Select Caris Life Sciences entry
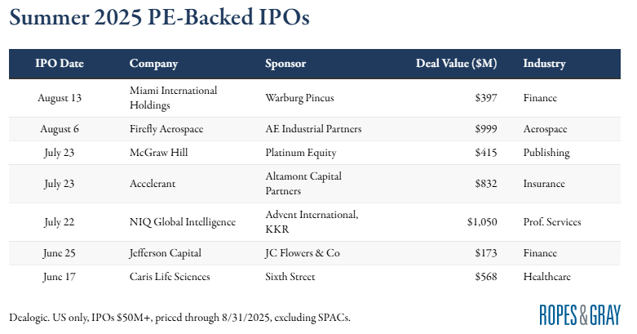This screenshot has width=637, height=334. tap(170, 277)
